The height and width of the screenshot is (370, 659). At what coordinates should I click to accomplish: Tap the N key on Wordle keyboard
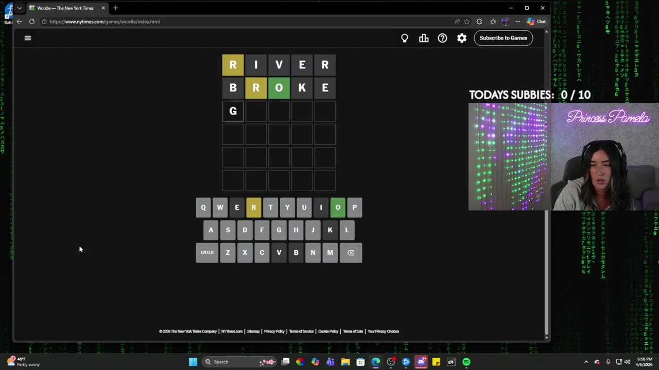coord(313,253)
